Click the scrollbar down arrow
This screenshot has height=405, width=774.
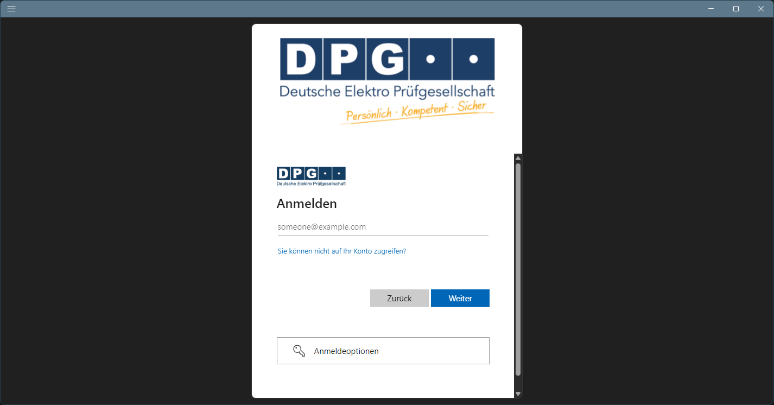(x=518, y=394)
